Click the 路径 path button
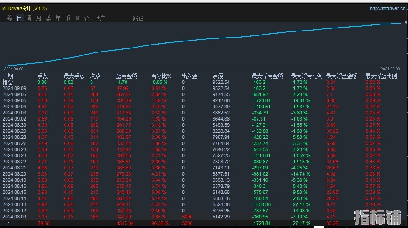408x228 pixels. click(x=138, y=18)
